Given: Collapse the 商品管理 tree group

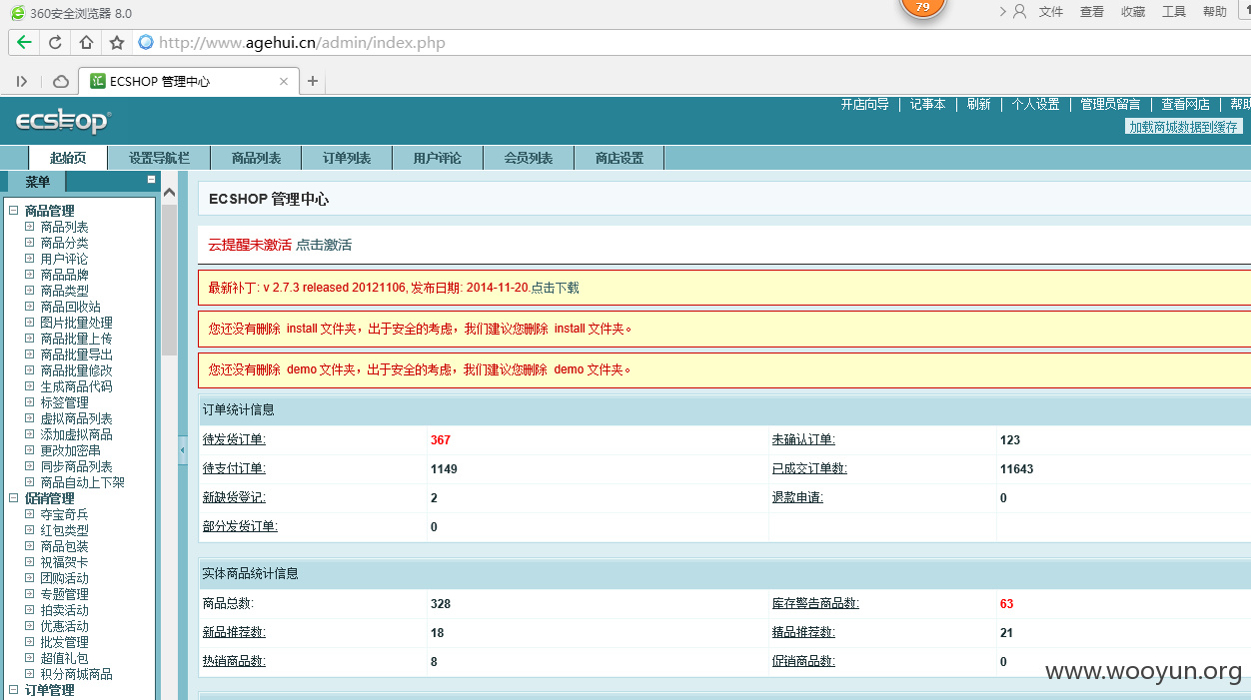Looking at the screenshot, I should (x=13, y=211).
